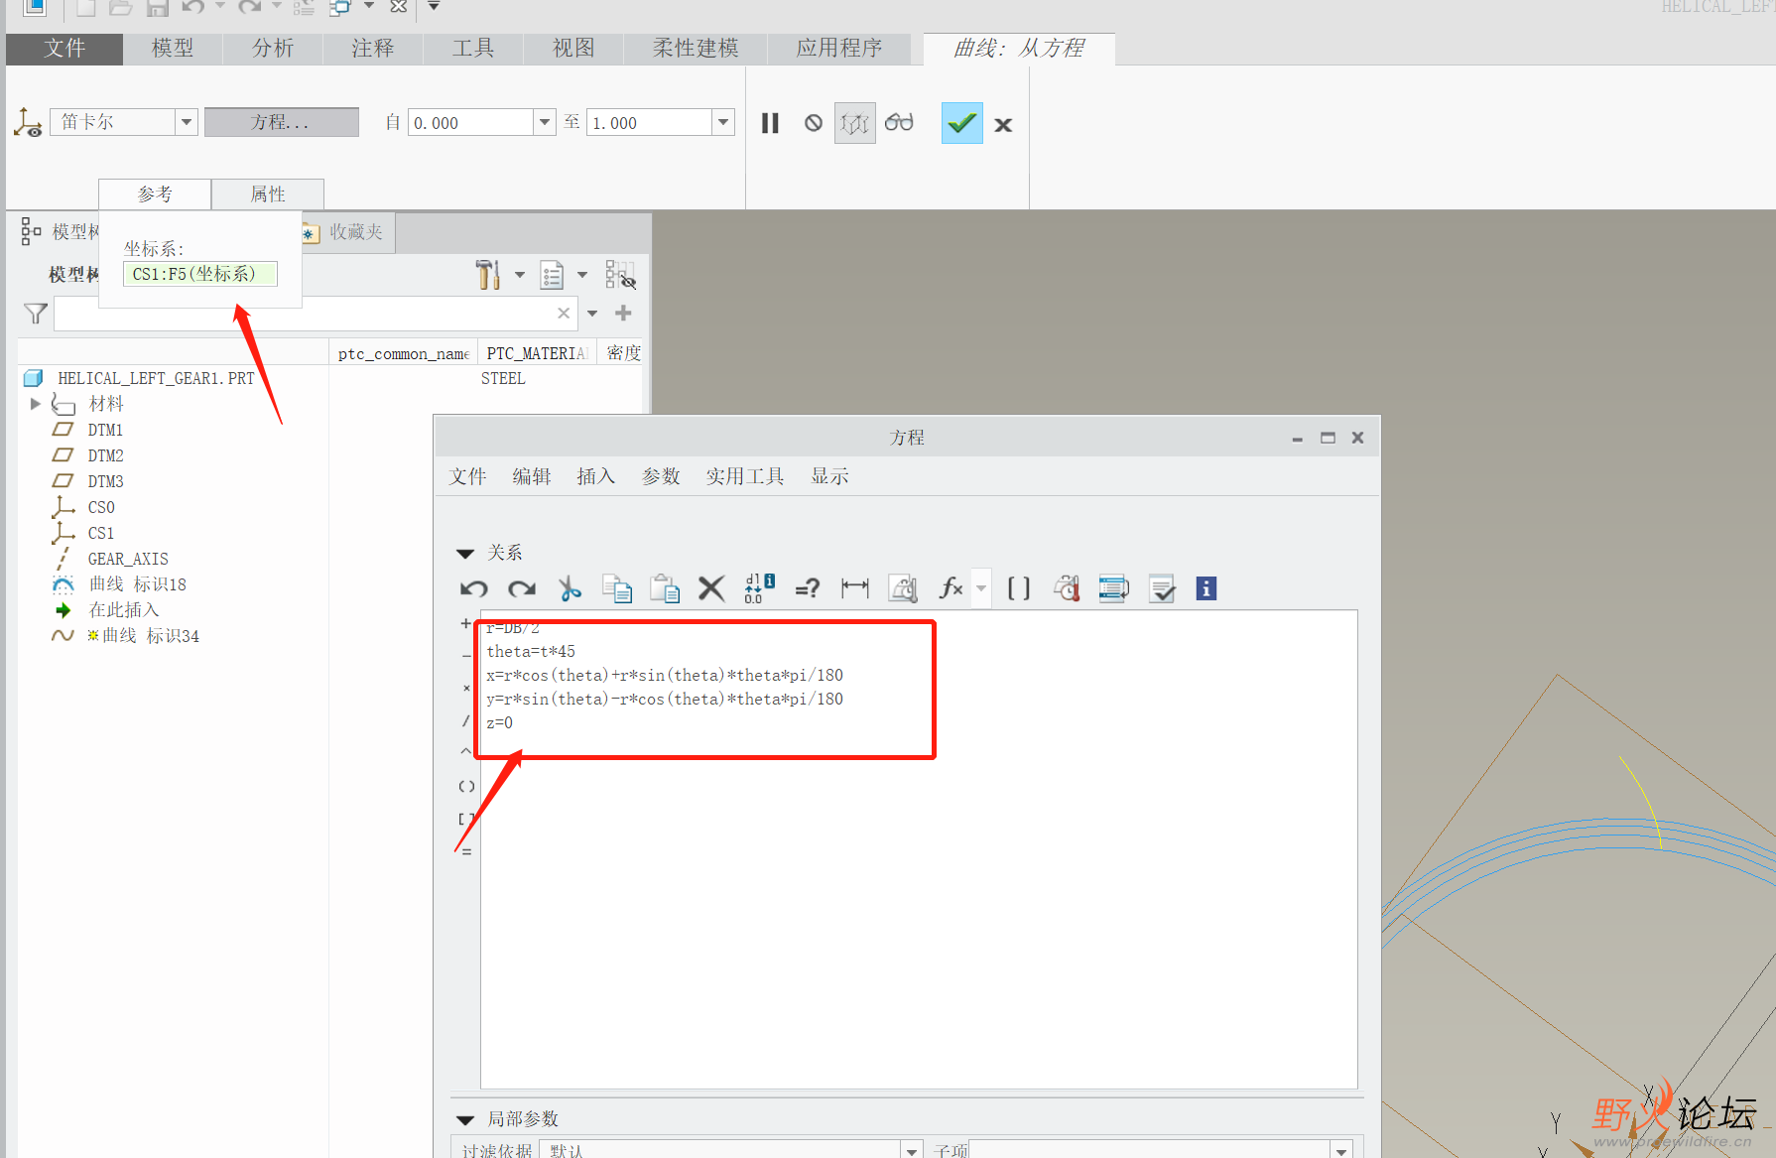Execute relations icon with refresh arrows
This screenshot has height=1158, width=1776.
pyautogui.click(x=1114, y=588)
